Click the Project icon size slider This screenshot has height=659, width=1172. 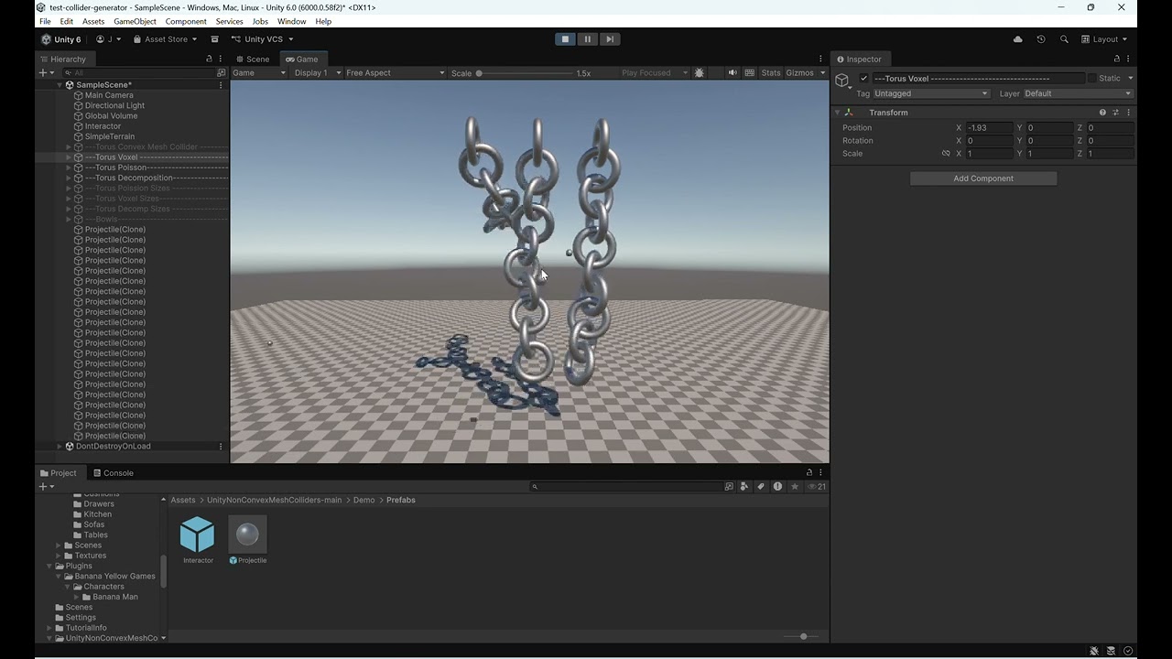click(803, 636)
